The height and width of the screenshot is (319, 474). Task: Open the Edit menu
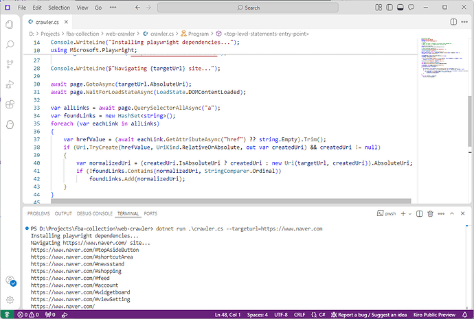[x=37, y=8]
